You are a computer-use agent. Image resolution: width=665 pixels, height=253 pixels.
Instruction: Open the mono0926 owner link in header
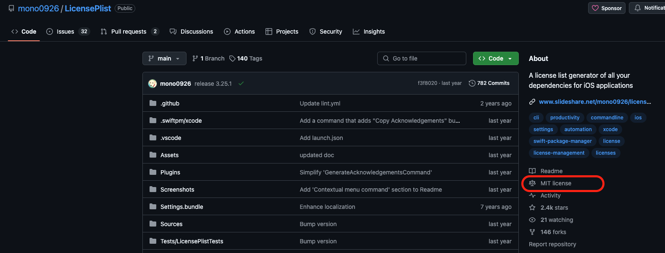[38, 8]
